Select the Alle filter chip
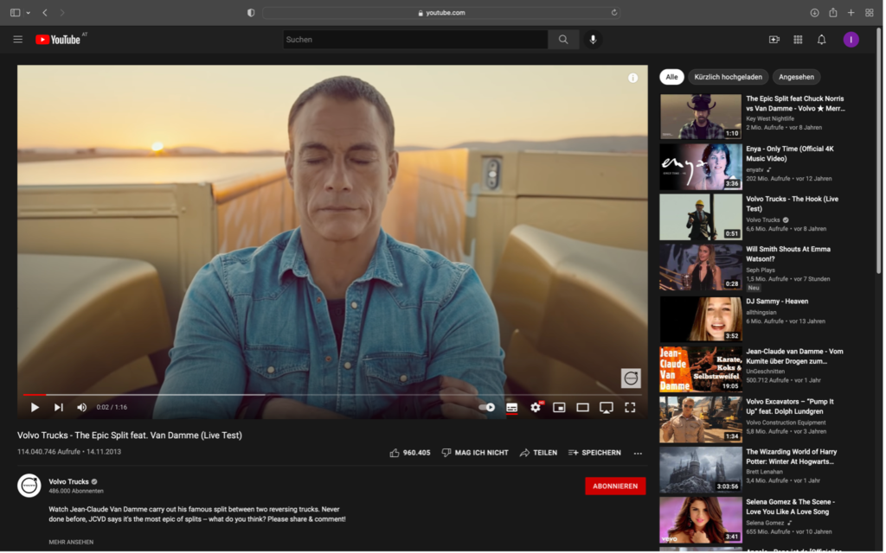The image size is (886, 553). 671,77
